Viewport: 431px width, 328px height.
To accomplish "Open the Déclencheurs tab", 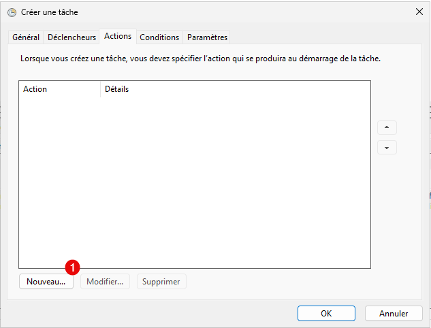I will (71, 37).
